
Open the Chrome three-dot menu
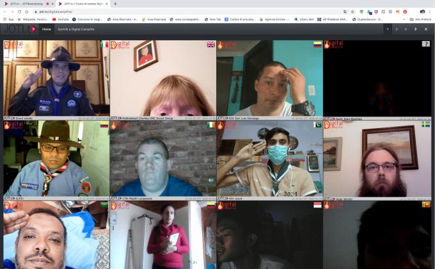pyautogui.click(x=430, y=12)
